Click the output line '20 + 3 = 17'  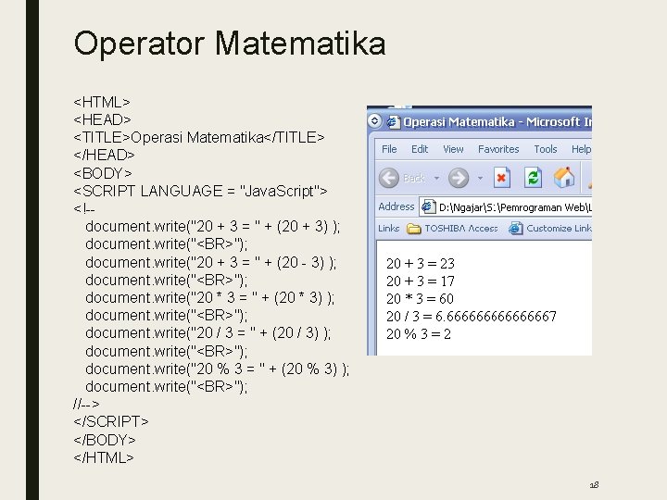(x=421, y=281)
